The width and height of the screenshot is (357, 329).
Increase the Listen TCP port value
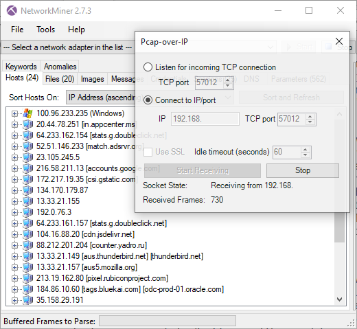pos(227,80)
